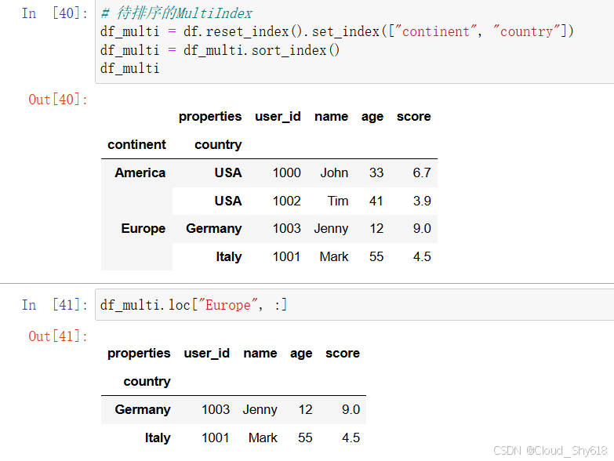Click 4.5 score in Out[41] table
This screenshot has width=614, height=461.
351,438
